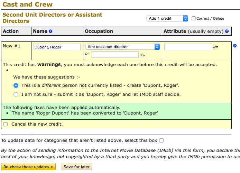Click the list icon beside custom occupation field

coord(143,55)
